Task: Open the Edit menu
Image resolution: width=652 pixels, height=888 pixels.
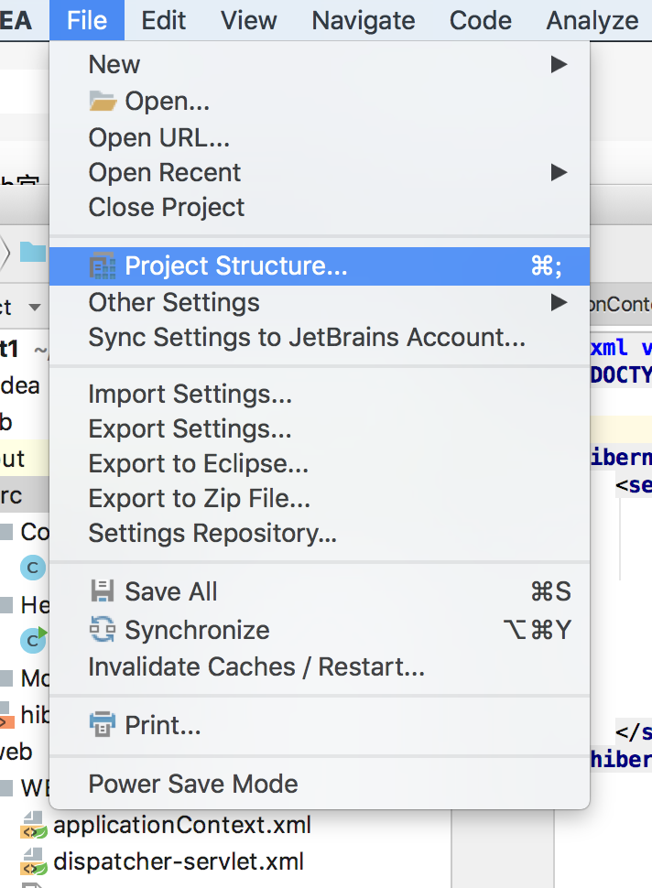Action: [163, 21]
